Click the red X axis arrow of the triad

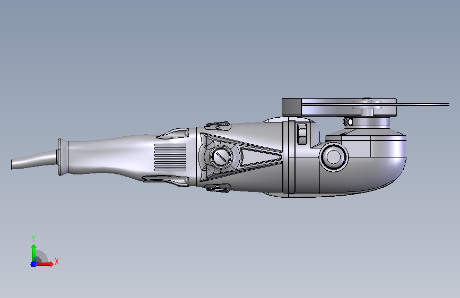point(45,264)
